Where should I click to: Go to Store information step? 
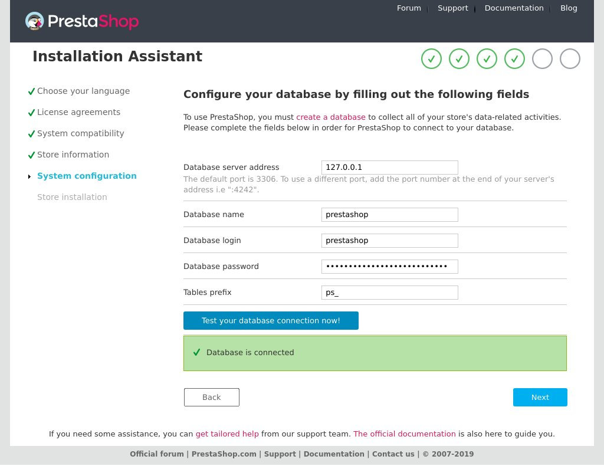tap(73, 155)
